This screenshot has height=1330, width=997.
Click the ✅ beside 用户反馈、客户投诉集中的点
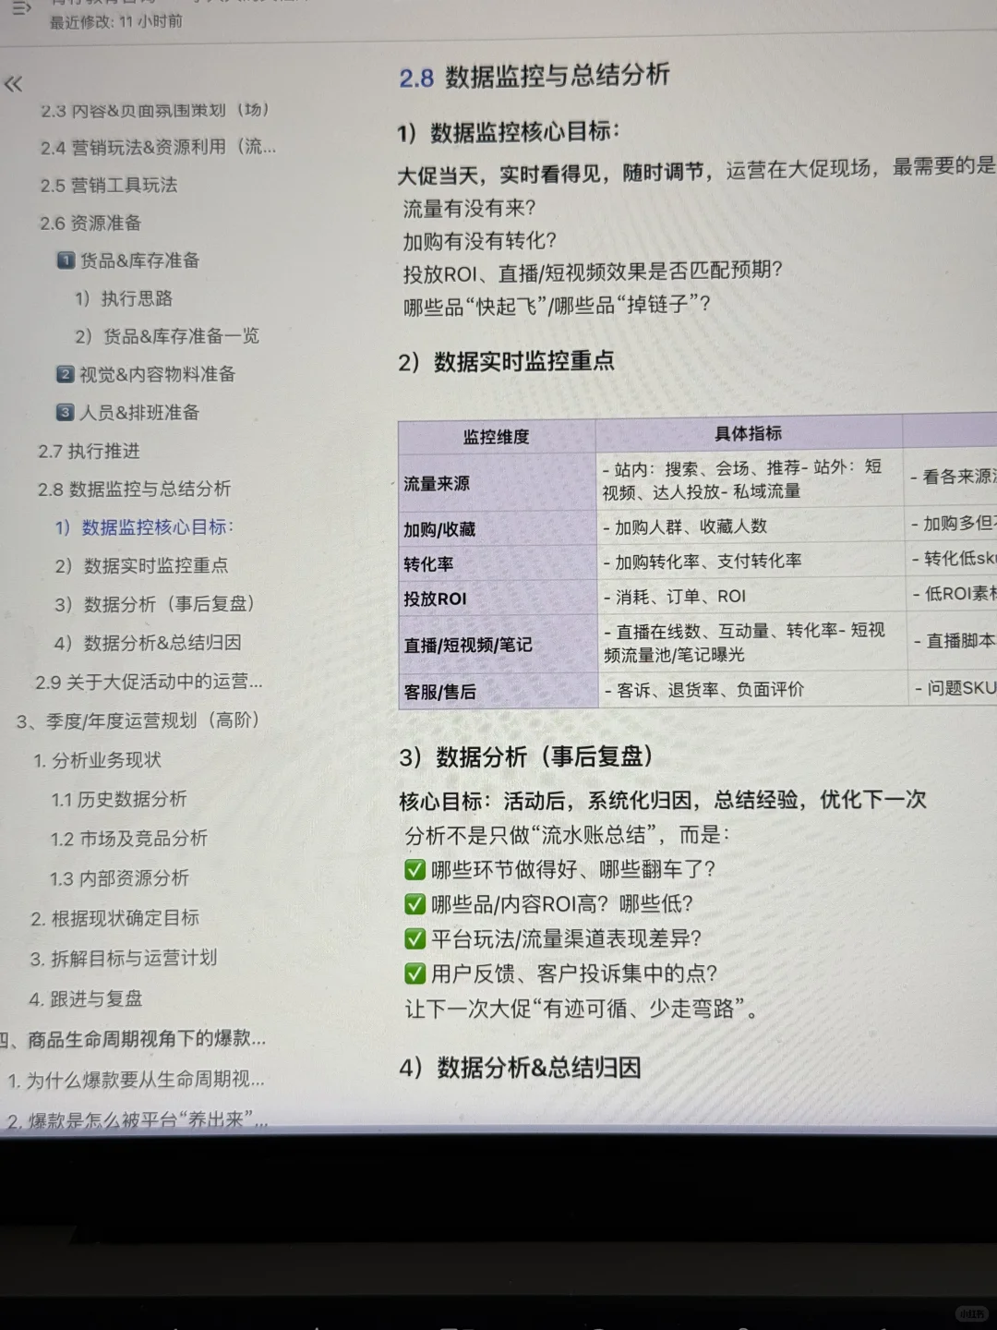tap(414, 973)
